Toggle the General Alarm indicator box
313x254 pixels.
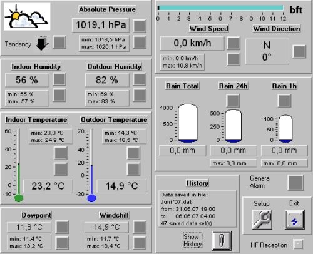tap(295, 183)
